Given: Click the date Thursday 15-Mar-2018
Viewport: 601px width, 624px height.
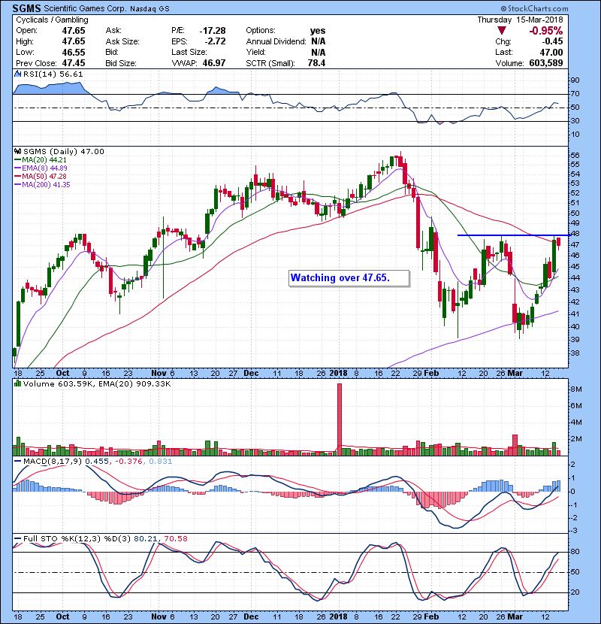Looking at the screenshot, I should coord(521,20).
